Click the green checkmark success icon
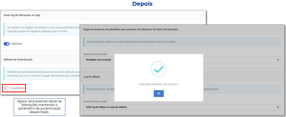The image size is (286, 117). 158,69
